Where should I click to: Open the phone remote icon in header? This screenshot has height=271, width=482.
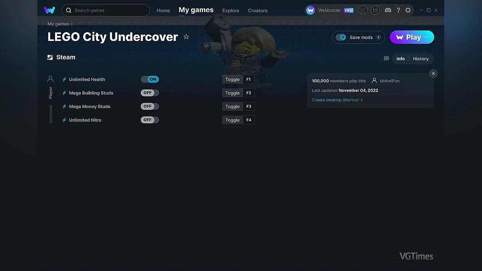[x=363, y=10]
